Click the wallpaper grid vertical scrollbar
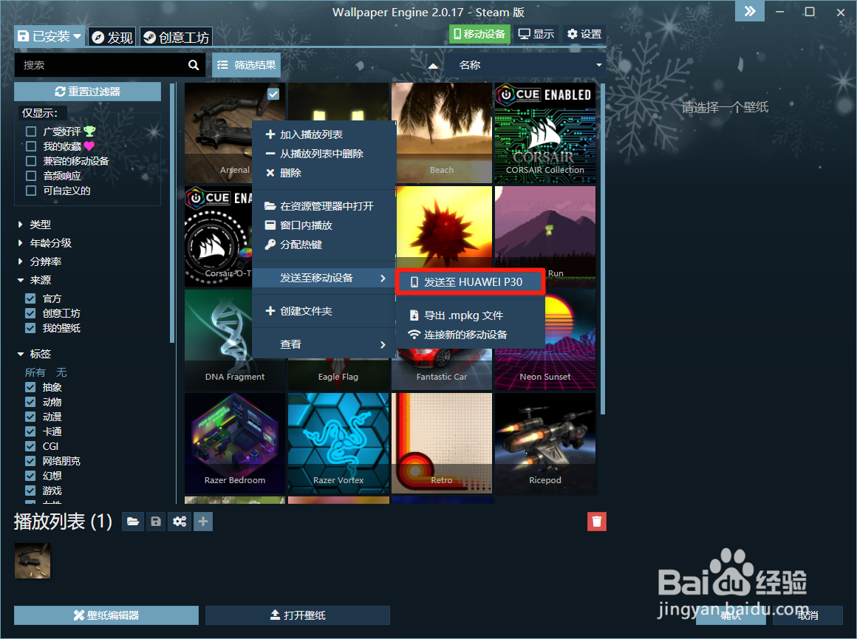 pos(604,249)
